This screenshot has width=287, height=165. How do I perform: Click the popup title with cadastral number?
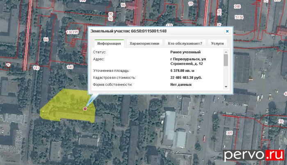point(128,31)
